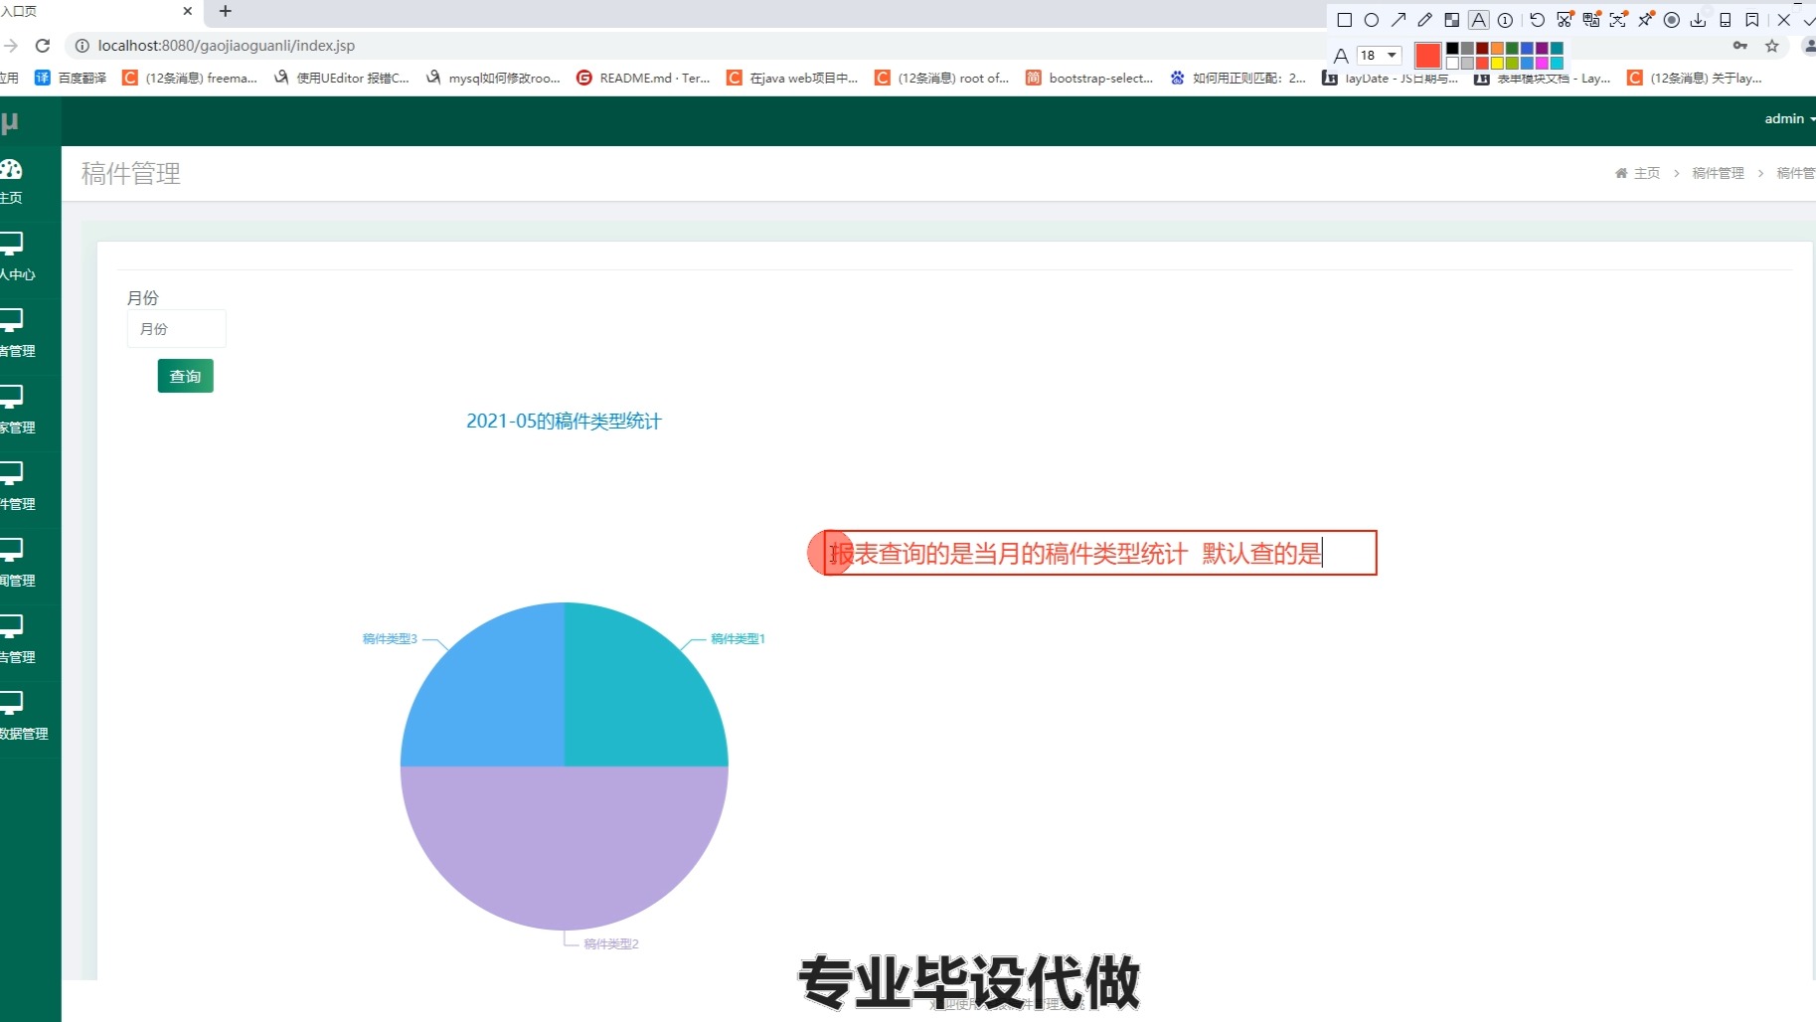Open the 件管理 sidebar menu
The image size is (1816, 1022).
tap(17, 487)
